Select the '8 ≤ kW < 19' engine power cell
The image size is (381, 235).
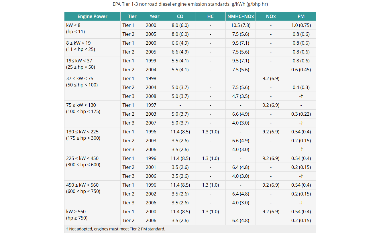(92, 47)
